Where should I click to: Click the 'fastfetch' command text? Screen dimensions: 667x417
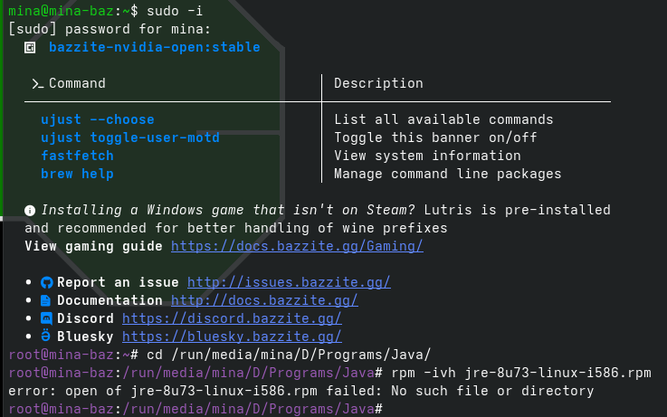[78, 156]
